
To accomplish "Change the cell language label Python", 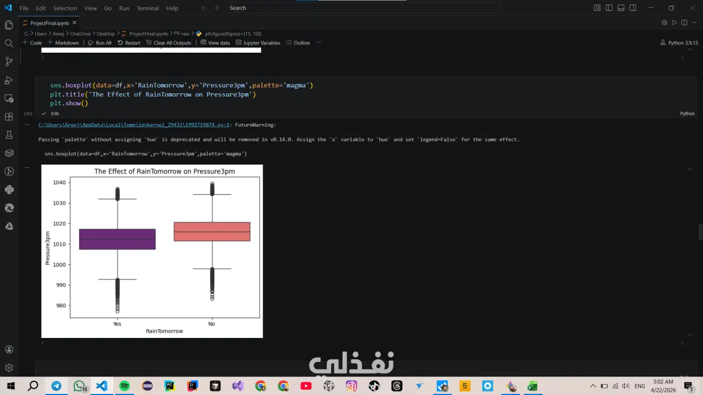I will click(x=687, y=114).
